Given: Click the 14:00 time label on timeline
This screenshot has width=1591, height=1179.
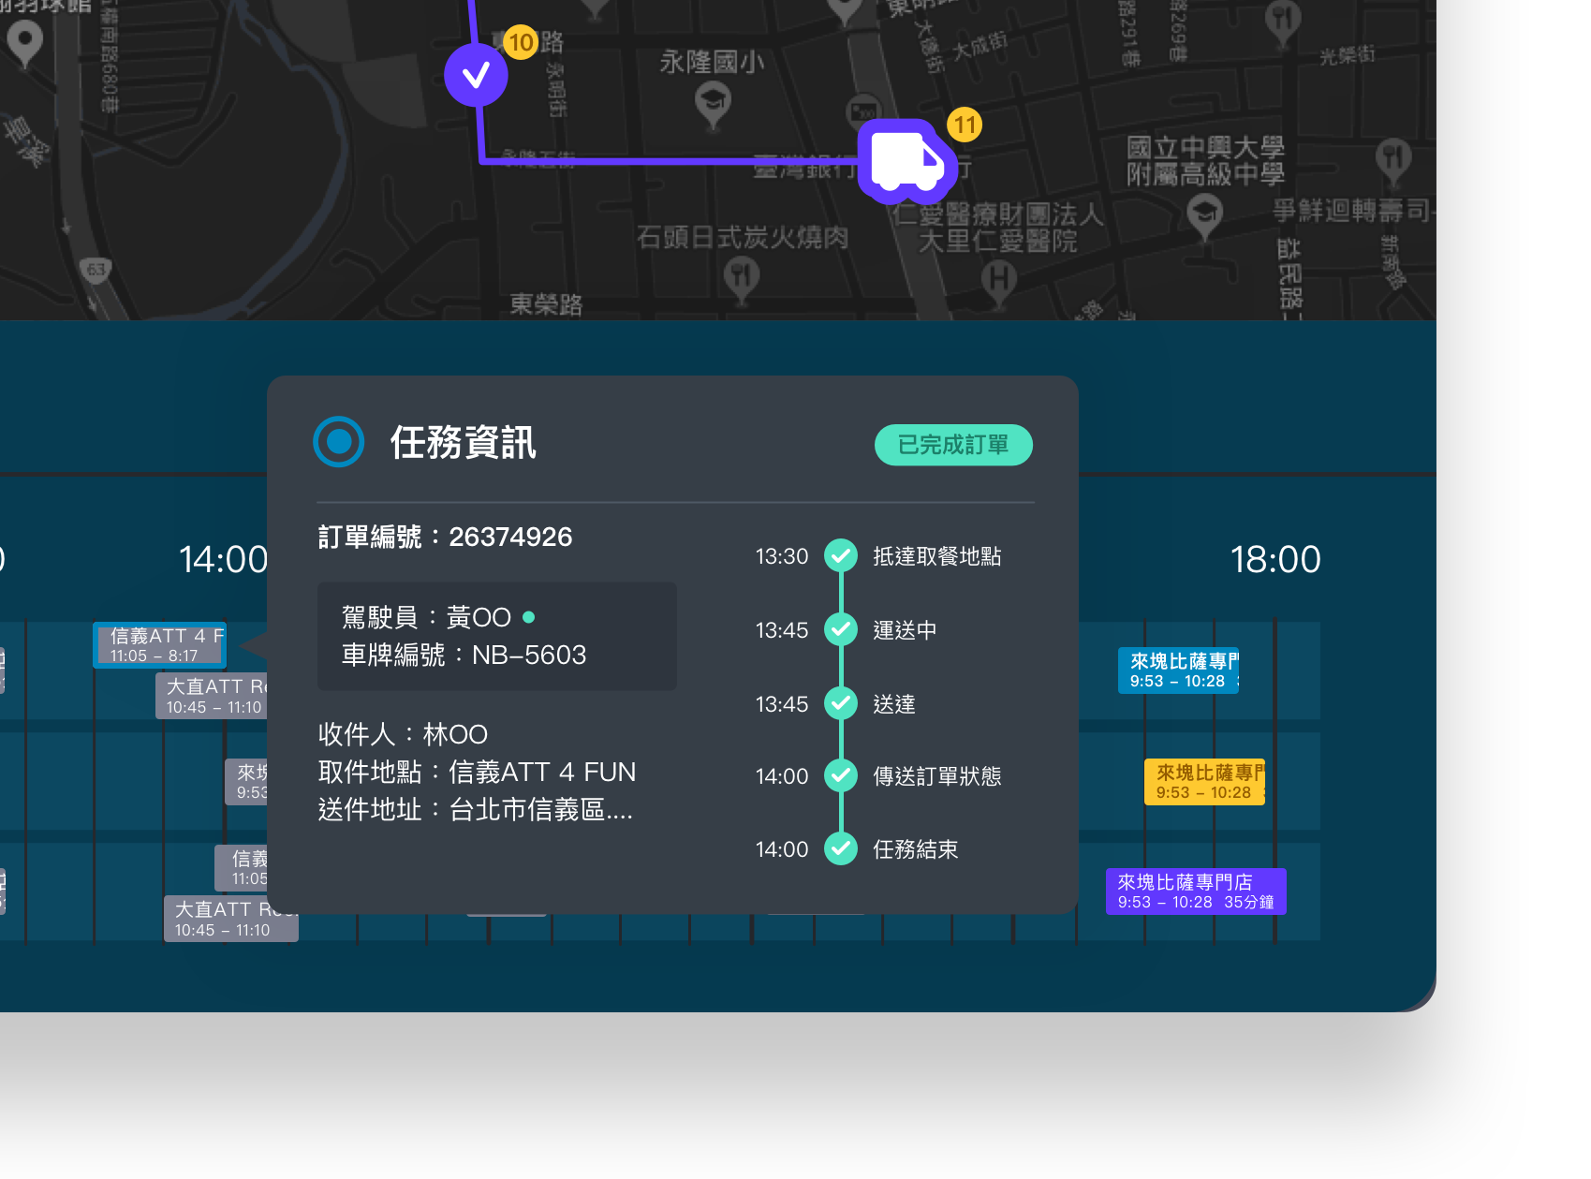Looking at the screenshot, I should click(x=224, y=560).
